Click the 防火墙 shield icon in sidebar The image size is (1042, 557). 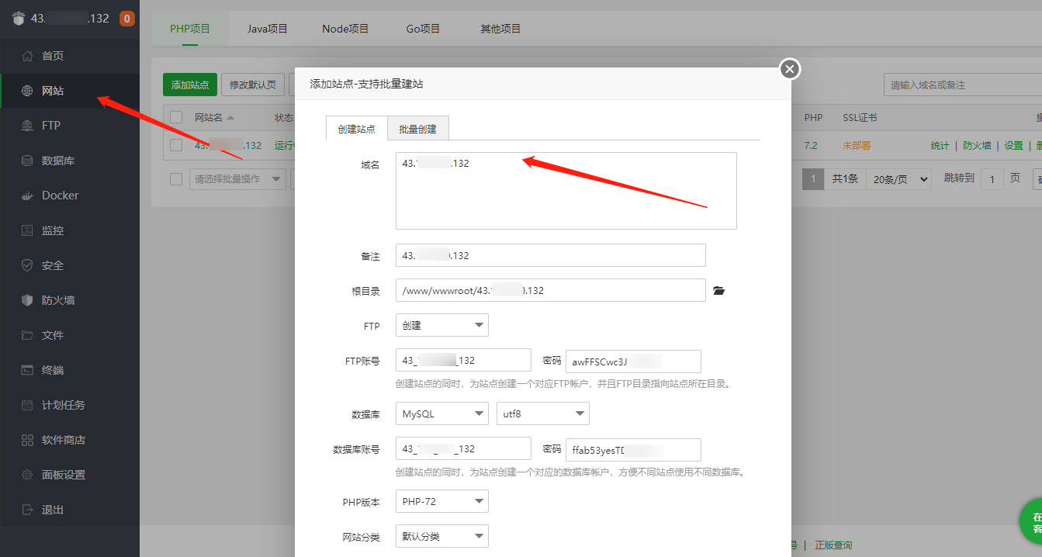(x=28, y=300)
